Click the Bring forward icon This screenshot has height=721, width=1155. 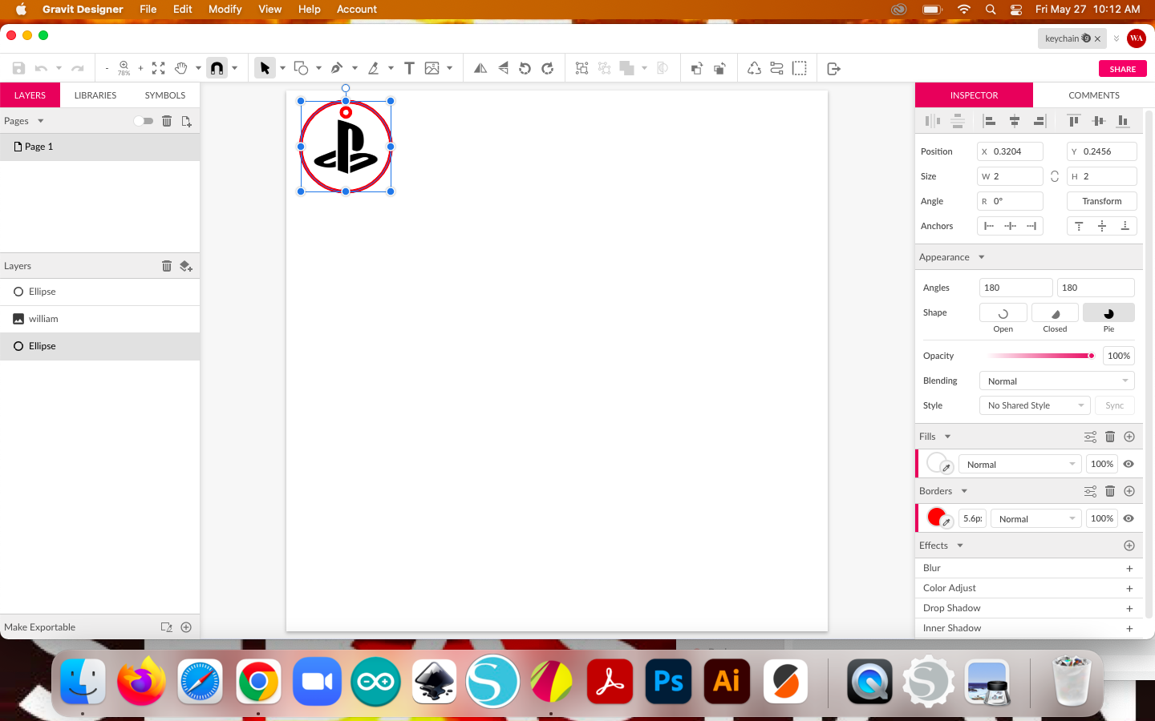tap(697, 68)
